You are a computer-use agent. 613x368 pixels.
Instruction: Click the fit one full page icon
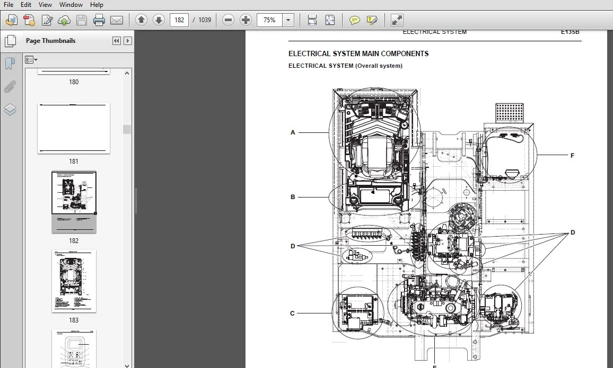[330, 20]
